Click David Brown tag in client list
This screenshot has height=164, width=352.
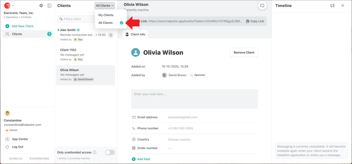coord(83,79)
